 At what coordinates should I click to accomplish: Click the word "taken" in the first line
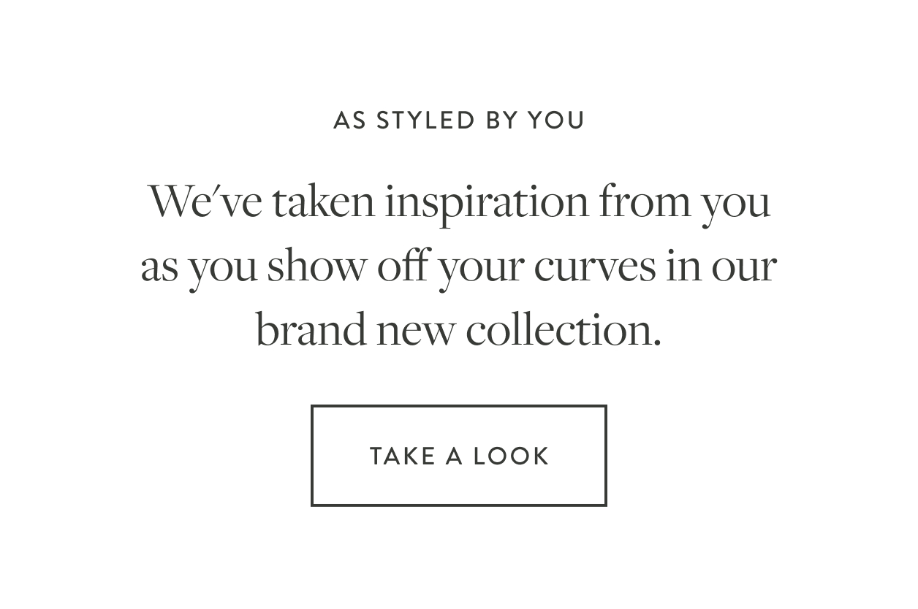tap(324, 202)
